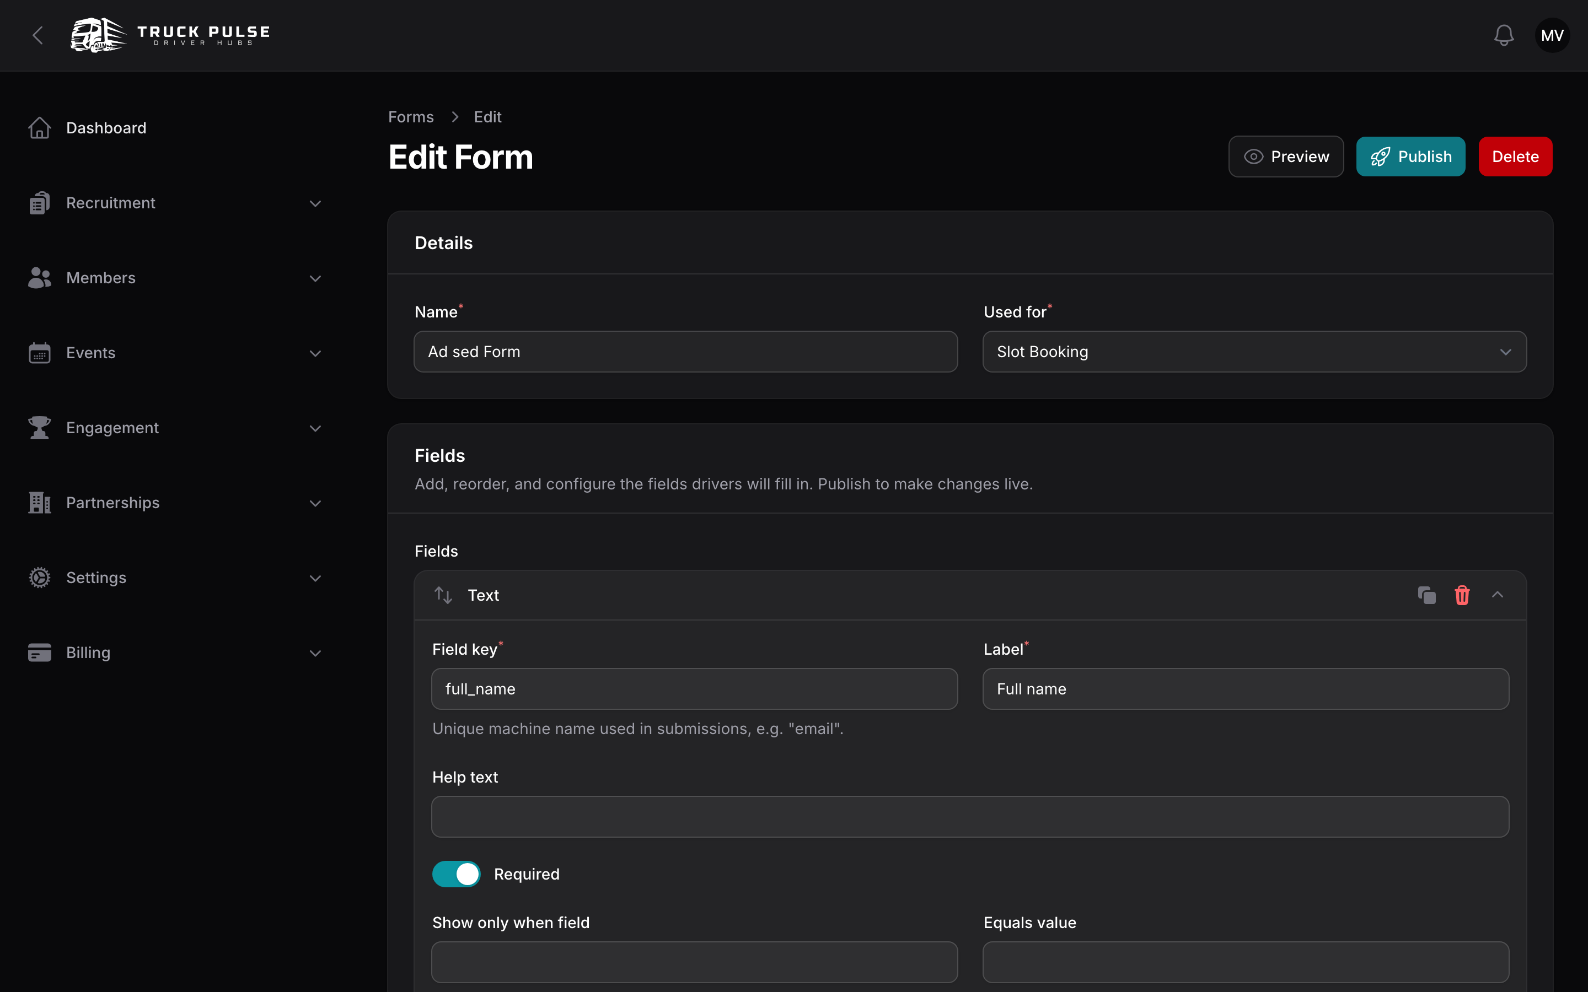Viewport: 1588px width, 992px height.
Task: Click the red Delete button
Action: point(1515,157)
